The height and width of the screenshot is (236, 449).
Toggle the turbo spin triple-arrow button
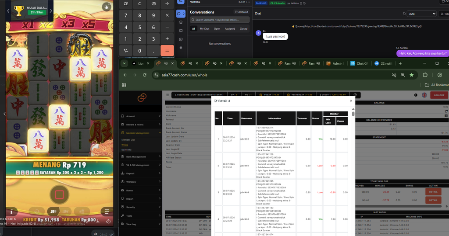click(53, 212)
